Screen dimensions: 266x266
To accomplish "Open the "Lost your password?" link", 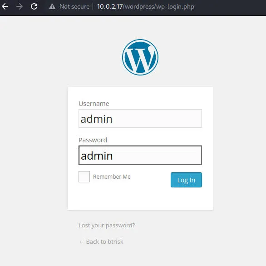I will (x=107, y=225).
